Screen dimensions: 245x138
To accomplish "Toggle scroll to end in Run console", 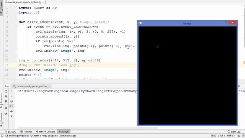I will [x=11, y=106].
